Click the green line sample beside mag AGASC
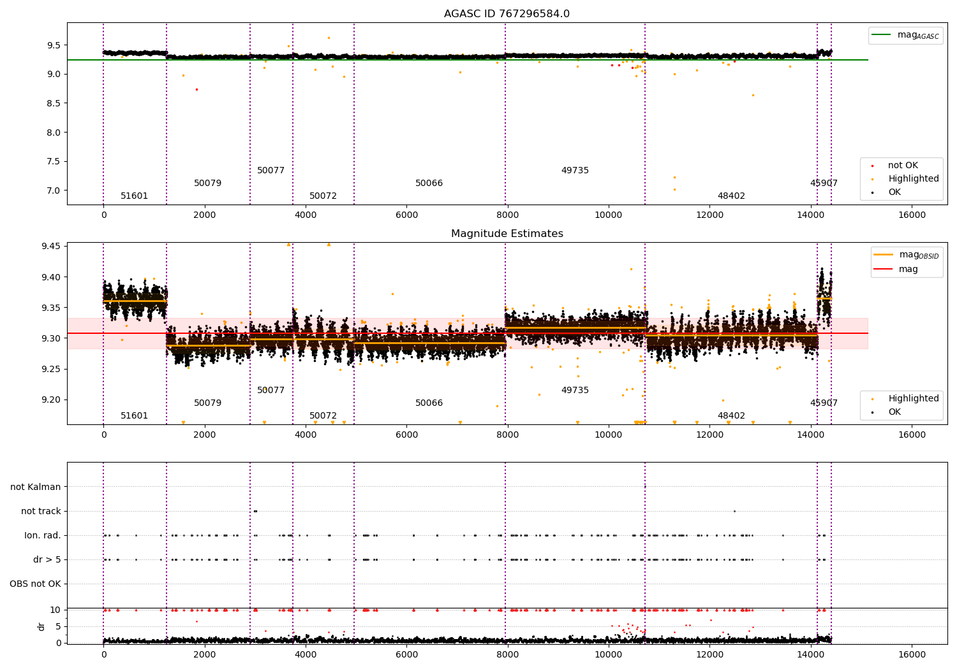Image resolution: width=957 pixels, height=669 pixels. pos(881,35)
